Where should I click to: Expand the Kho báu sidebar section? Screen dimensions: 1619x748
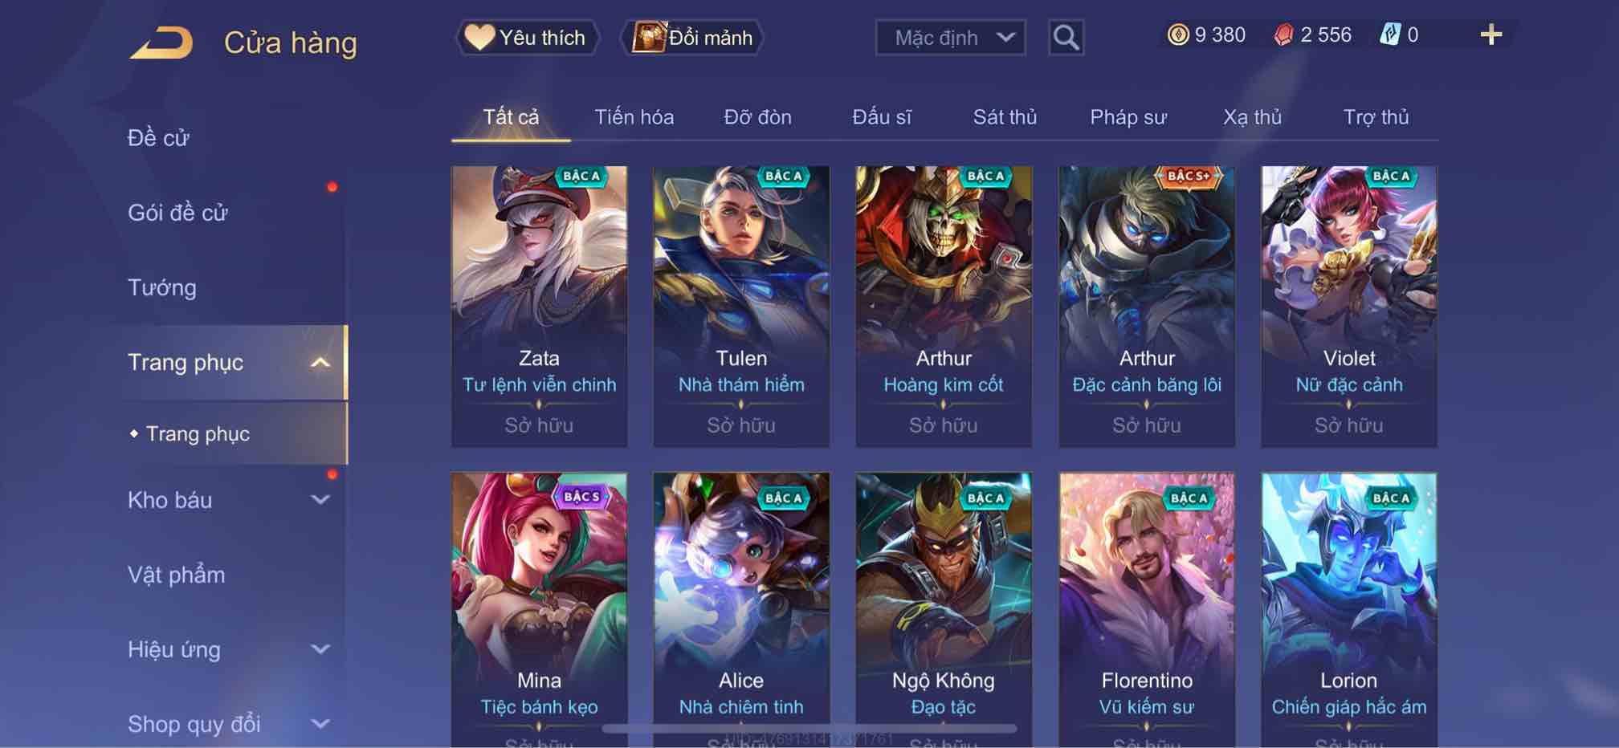[320, 500]
